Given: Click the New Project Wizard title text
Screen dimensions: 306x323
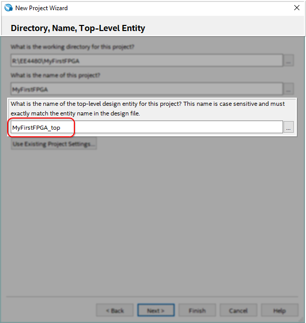Looking at the screenshot, I should [41, 8].
